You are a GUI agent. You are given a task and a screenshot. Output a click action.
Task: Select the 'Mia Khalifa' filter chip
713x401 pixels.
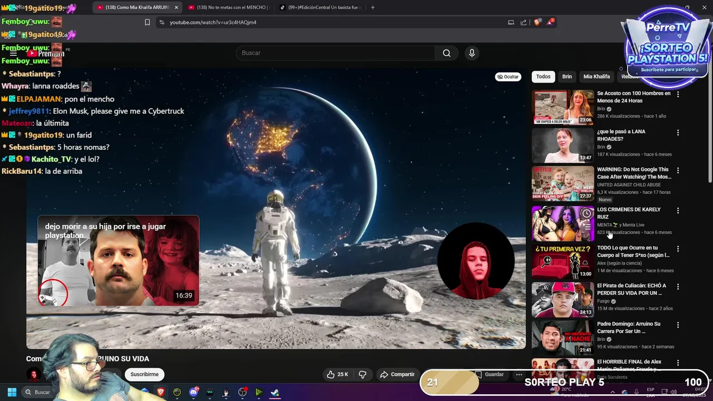tap(597, 76)
